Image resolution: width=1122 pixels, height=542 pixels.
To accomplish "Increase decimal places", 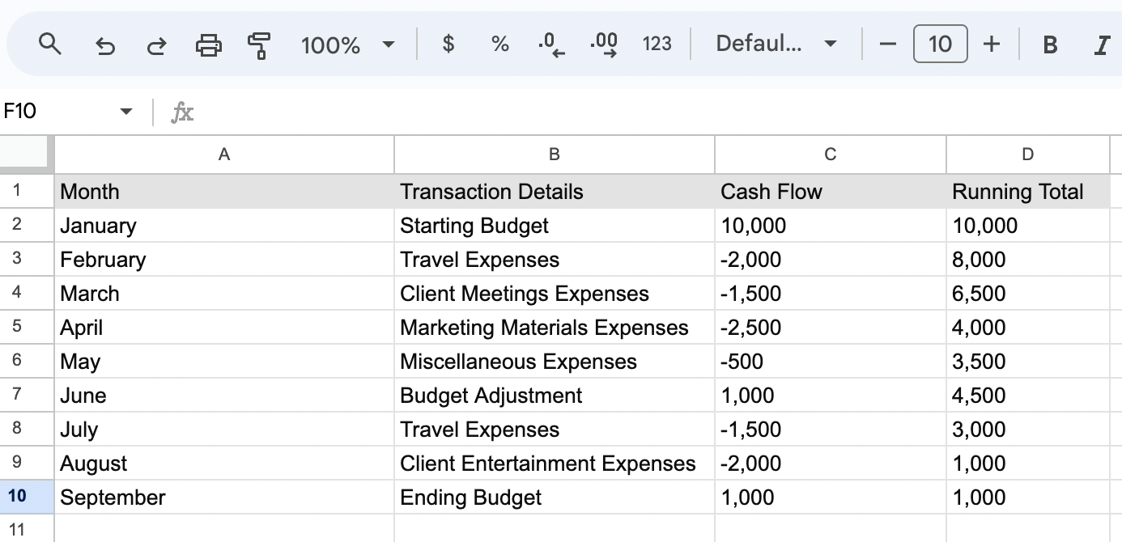I will coord(604,44).
